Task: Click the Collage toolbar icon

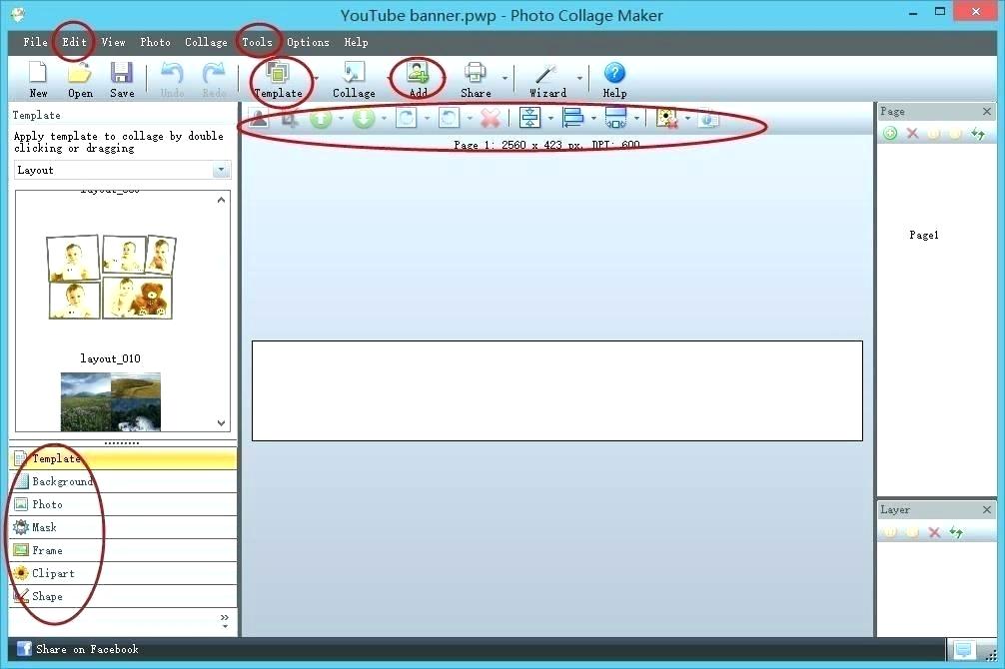Action: (354, 73)
